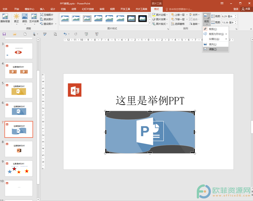Open the 旋转 (Rotate) dropdown
Viewport: 253px width, 201px height.
195,24
